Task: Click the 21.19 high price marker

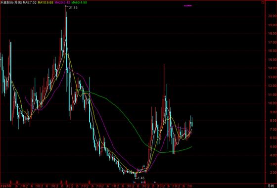Action: (x=73, y=7)
